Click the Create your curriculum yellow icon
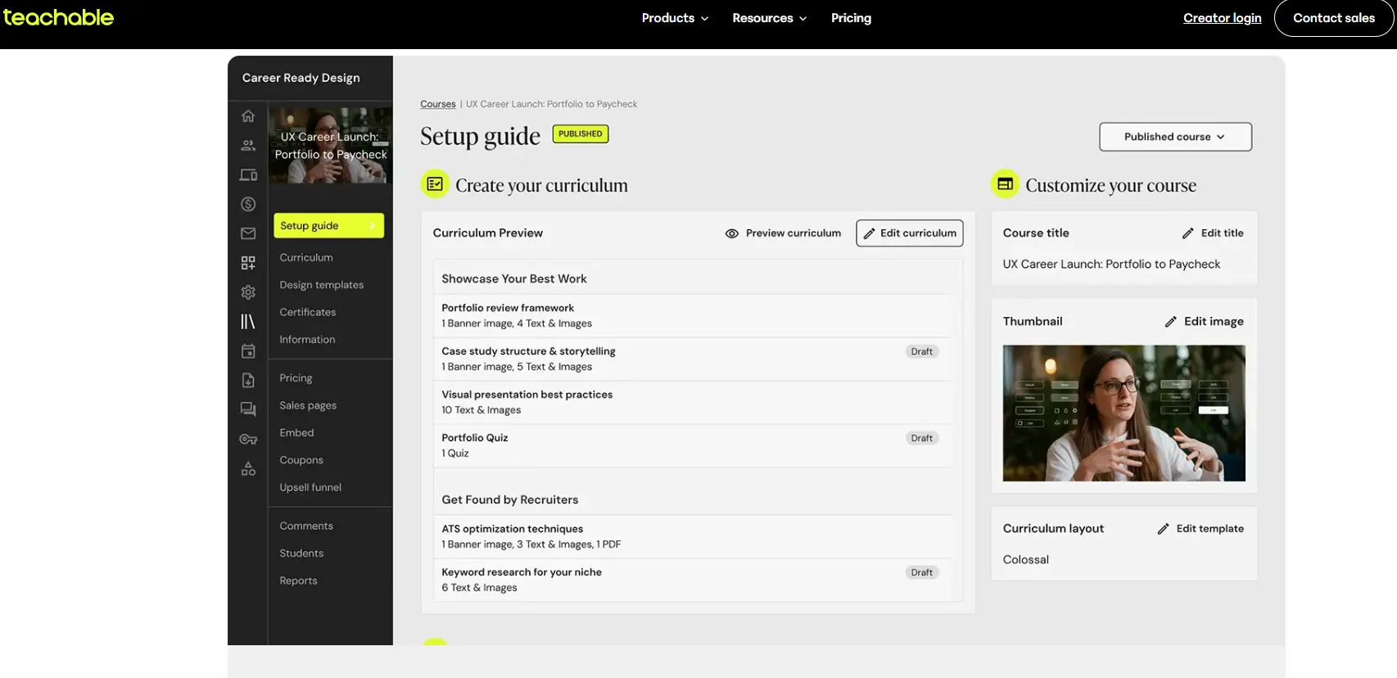This screenshot has height=678, width=1397. pos(435,185)
